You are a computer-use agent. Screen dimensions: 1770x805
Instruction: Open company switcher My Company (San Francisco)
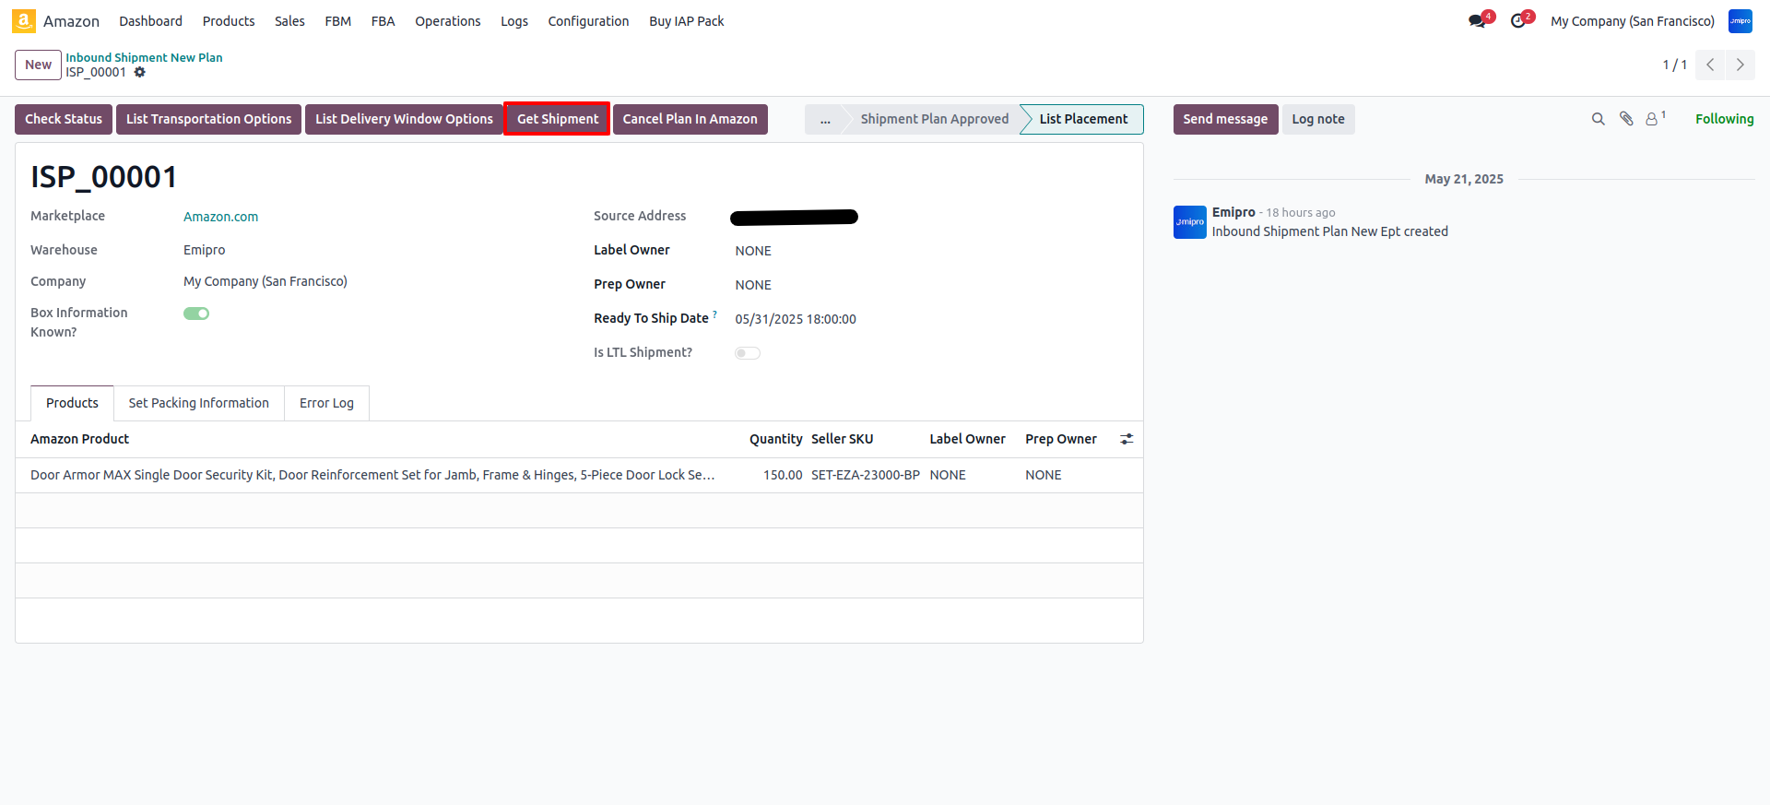point(1632,21)
